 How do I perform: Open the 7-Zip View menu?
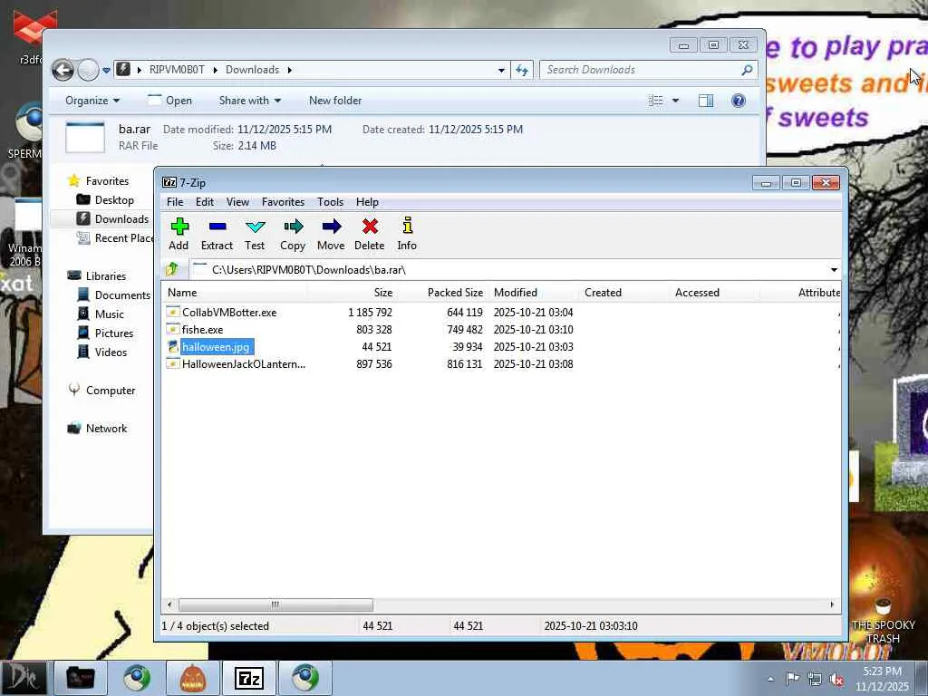coord(237,202)
